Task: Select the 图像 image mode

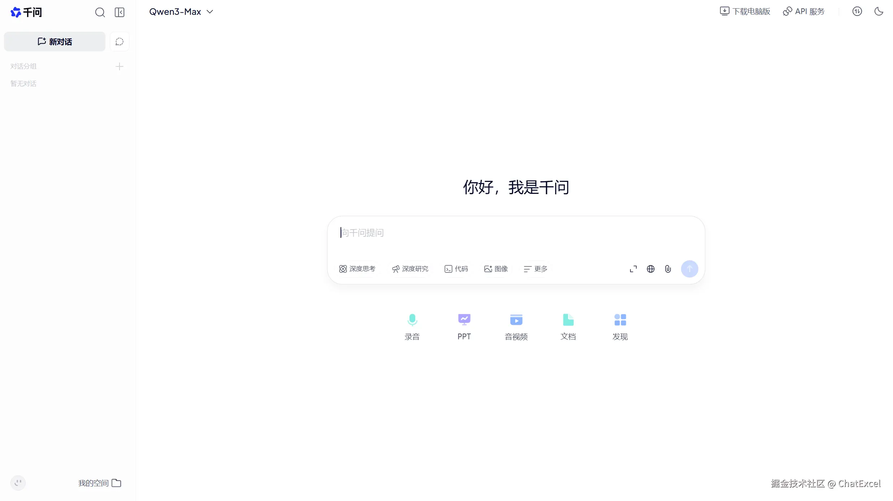Action: coord(496,269)
